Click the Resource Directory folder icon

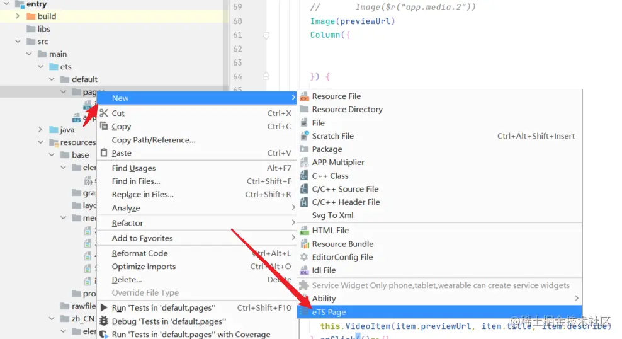(304, 109)
